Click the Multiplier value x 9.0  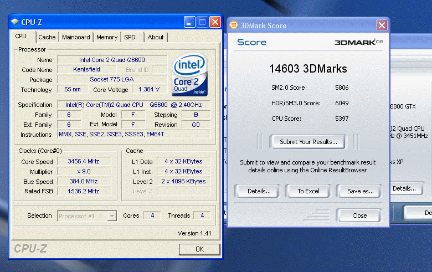tap(84, 171)
